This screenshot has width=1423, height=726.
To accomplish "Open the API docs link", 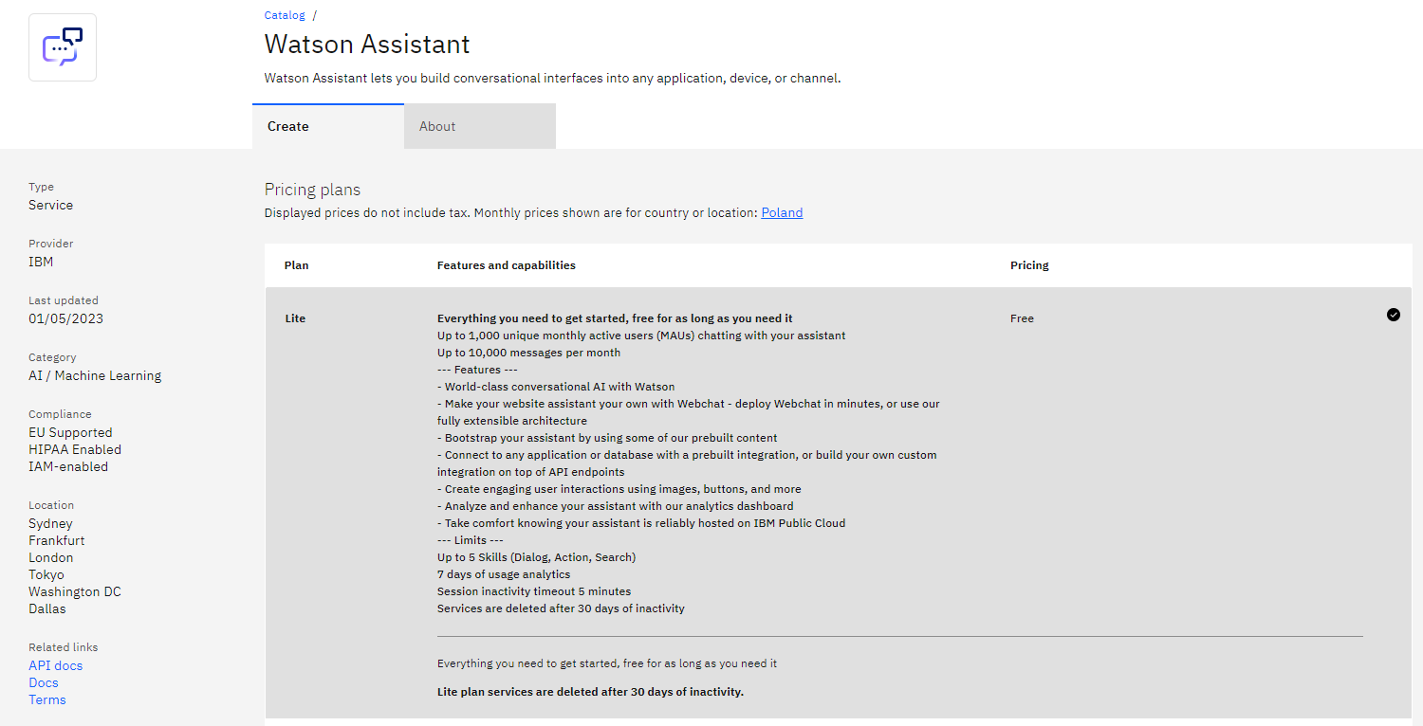I will click(55, 665).
